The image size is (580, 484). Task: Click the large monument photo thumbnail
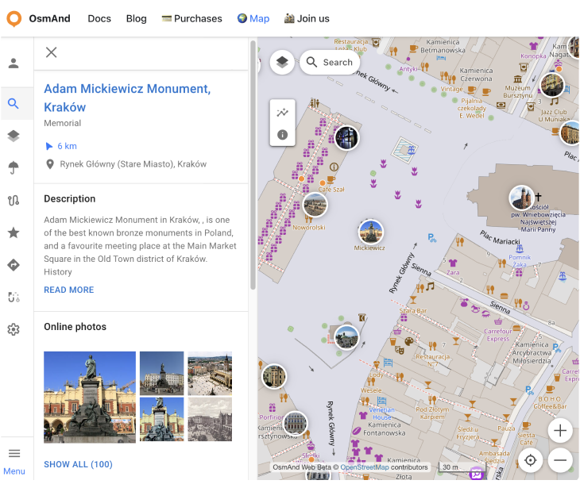pos(90,397)
